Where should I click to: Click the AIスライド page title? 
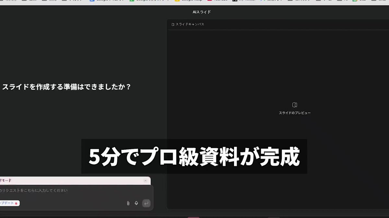click(x=202, y=12)
